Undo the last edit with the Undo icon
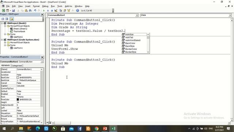Screen dimensions: 234x132 [x=35, y=11]
